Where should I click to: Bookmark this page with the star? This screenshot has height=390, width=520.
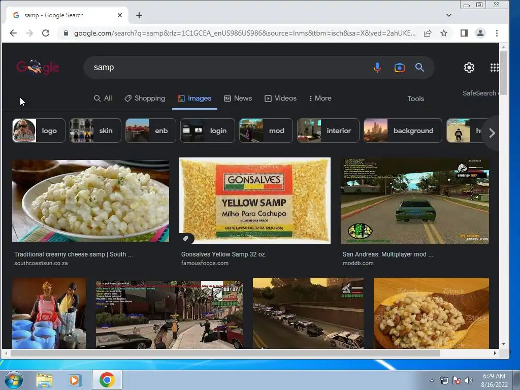(444, 33)
